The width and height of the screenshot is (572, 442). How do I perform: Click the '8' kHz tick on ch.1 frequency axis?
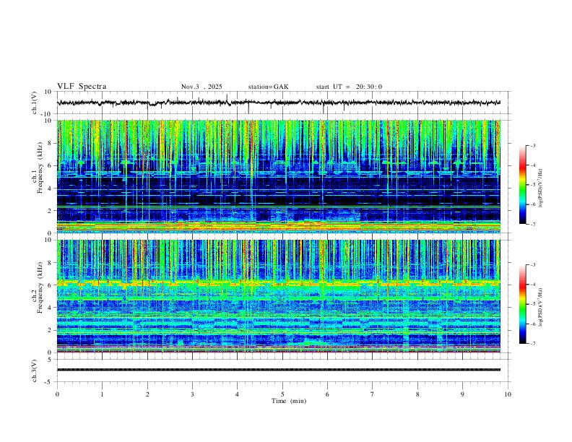tap(51, 143)
